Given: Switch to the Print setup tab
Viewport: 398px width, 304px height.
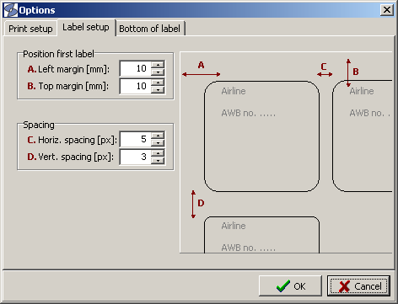Looking at the screenshot, I should [30, 29].
